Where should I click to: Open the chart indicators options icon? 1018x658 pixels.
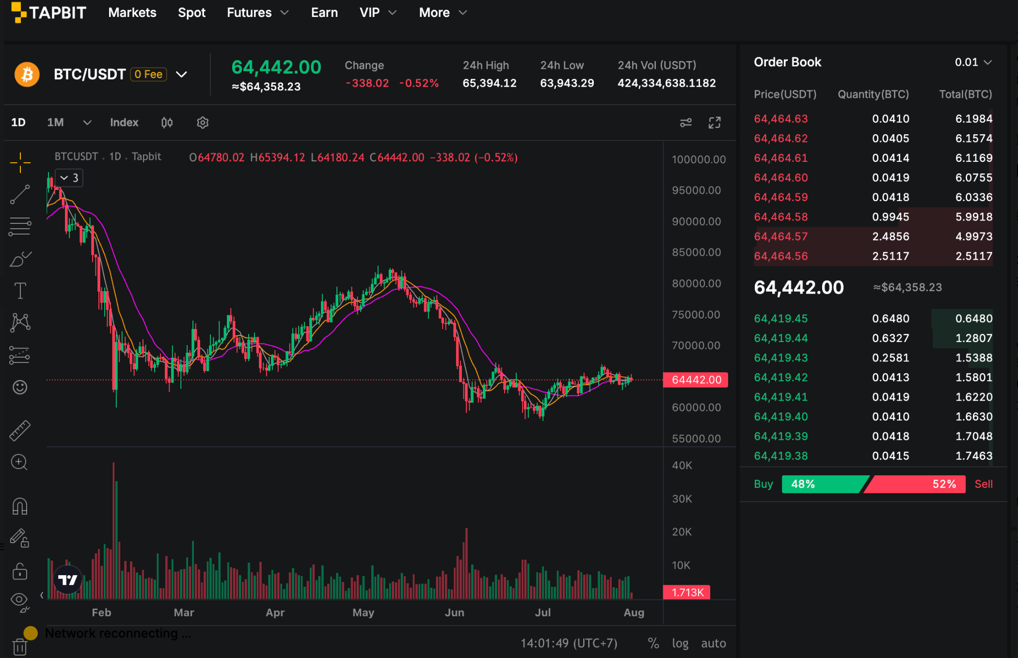[x=685, y=123]
